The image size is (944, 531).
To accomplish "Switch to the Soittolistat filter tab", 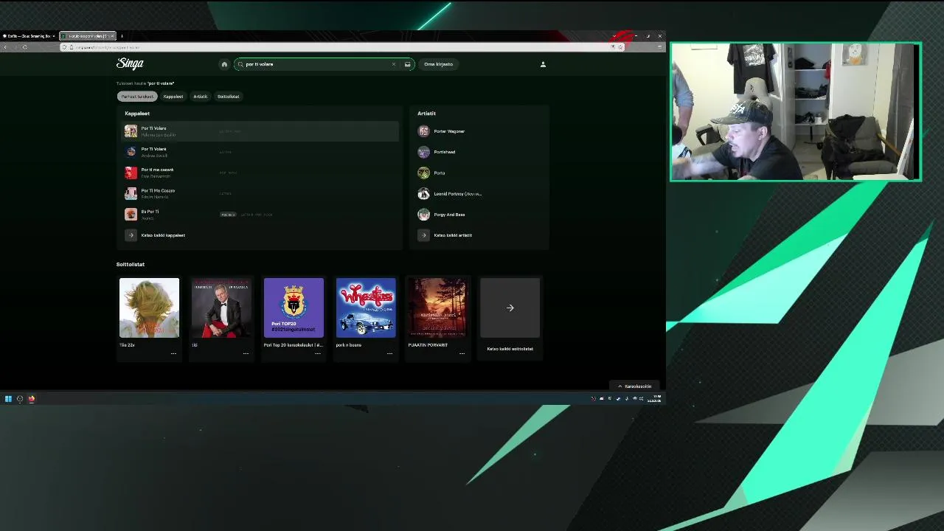I will 228,97.
